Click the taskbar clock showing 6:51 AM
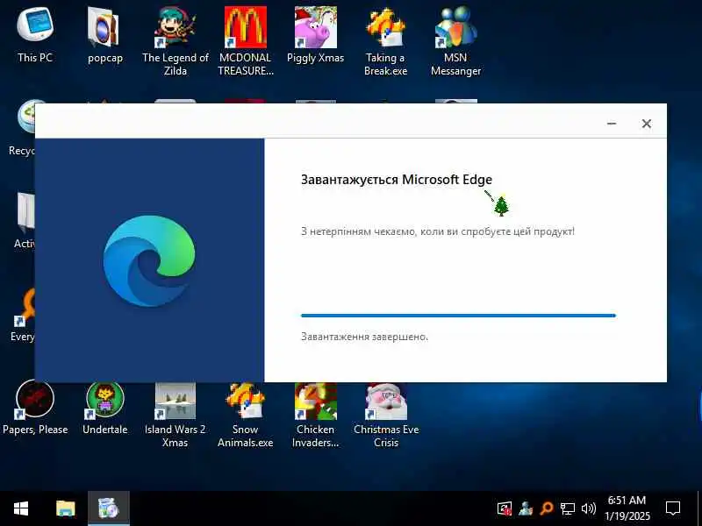Viewport: 702px width, 526px height. pyautogui.click(x=627, y=508)
